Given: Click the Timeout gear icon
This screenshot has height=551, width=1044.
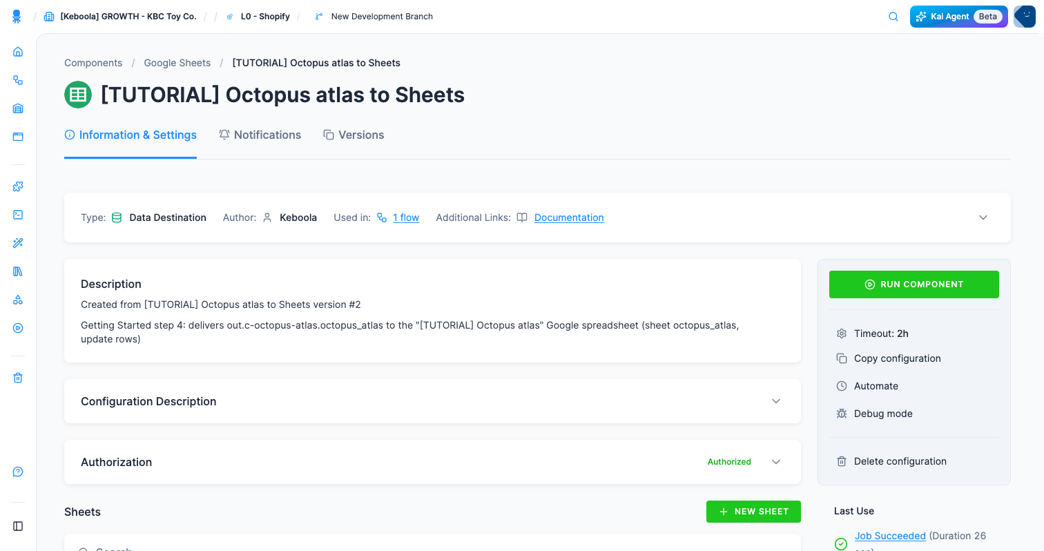Looking at the screenshot, I should click(842, 333).
